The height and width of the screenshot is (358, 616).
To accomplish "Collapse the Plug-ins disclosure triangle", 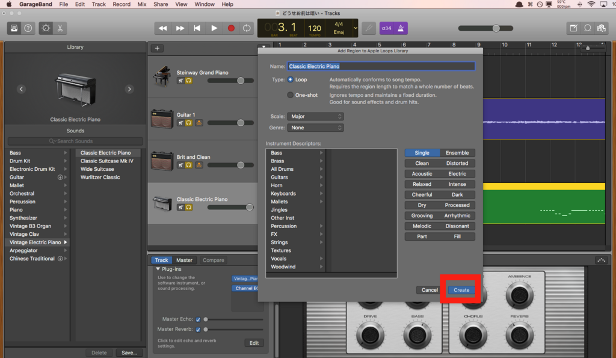I will click(158, 269).
